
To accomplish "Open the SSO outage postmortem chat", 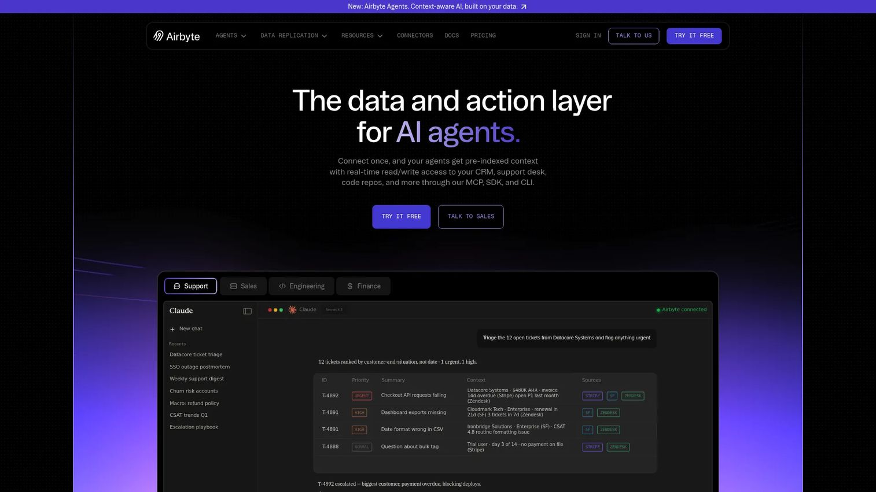I will pos(200,367).
